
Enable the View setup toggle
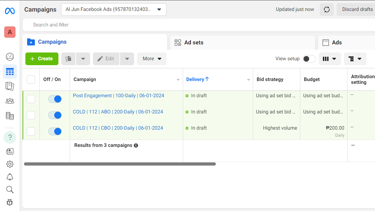pyautogui.click(x=309, y=59)
